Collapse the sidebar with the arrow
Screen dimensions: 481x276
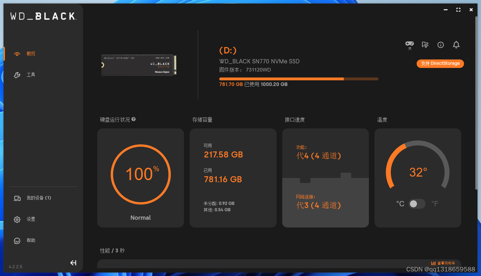tap(73, 263)
